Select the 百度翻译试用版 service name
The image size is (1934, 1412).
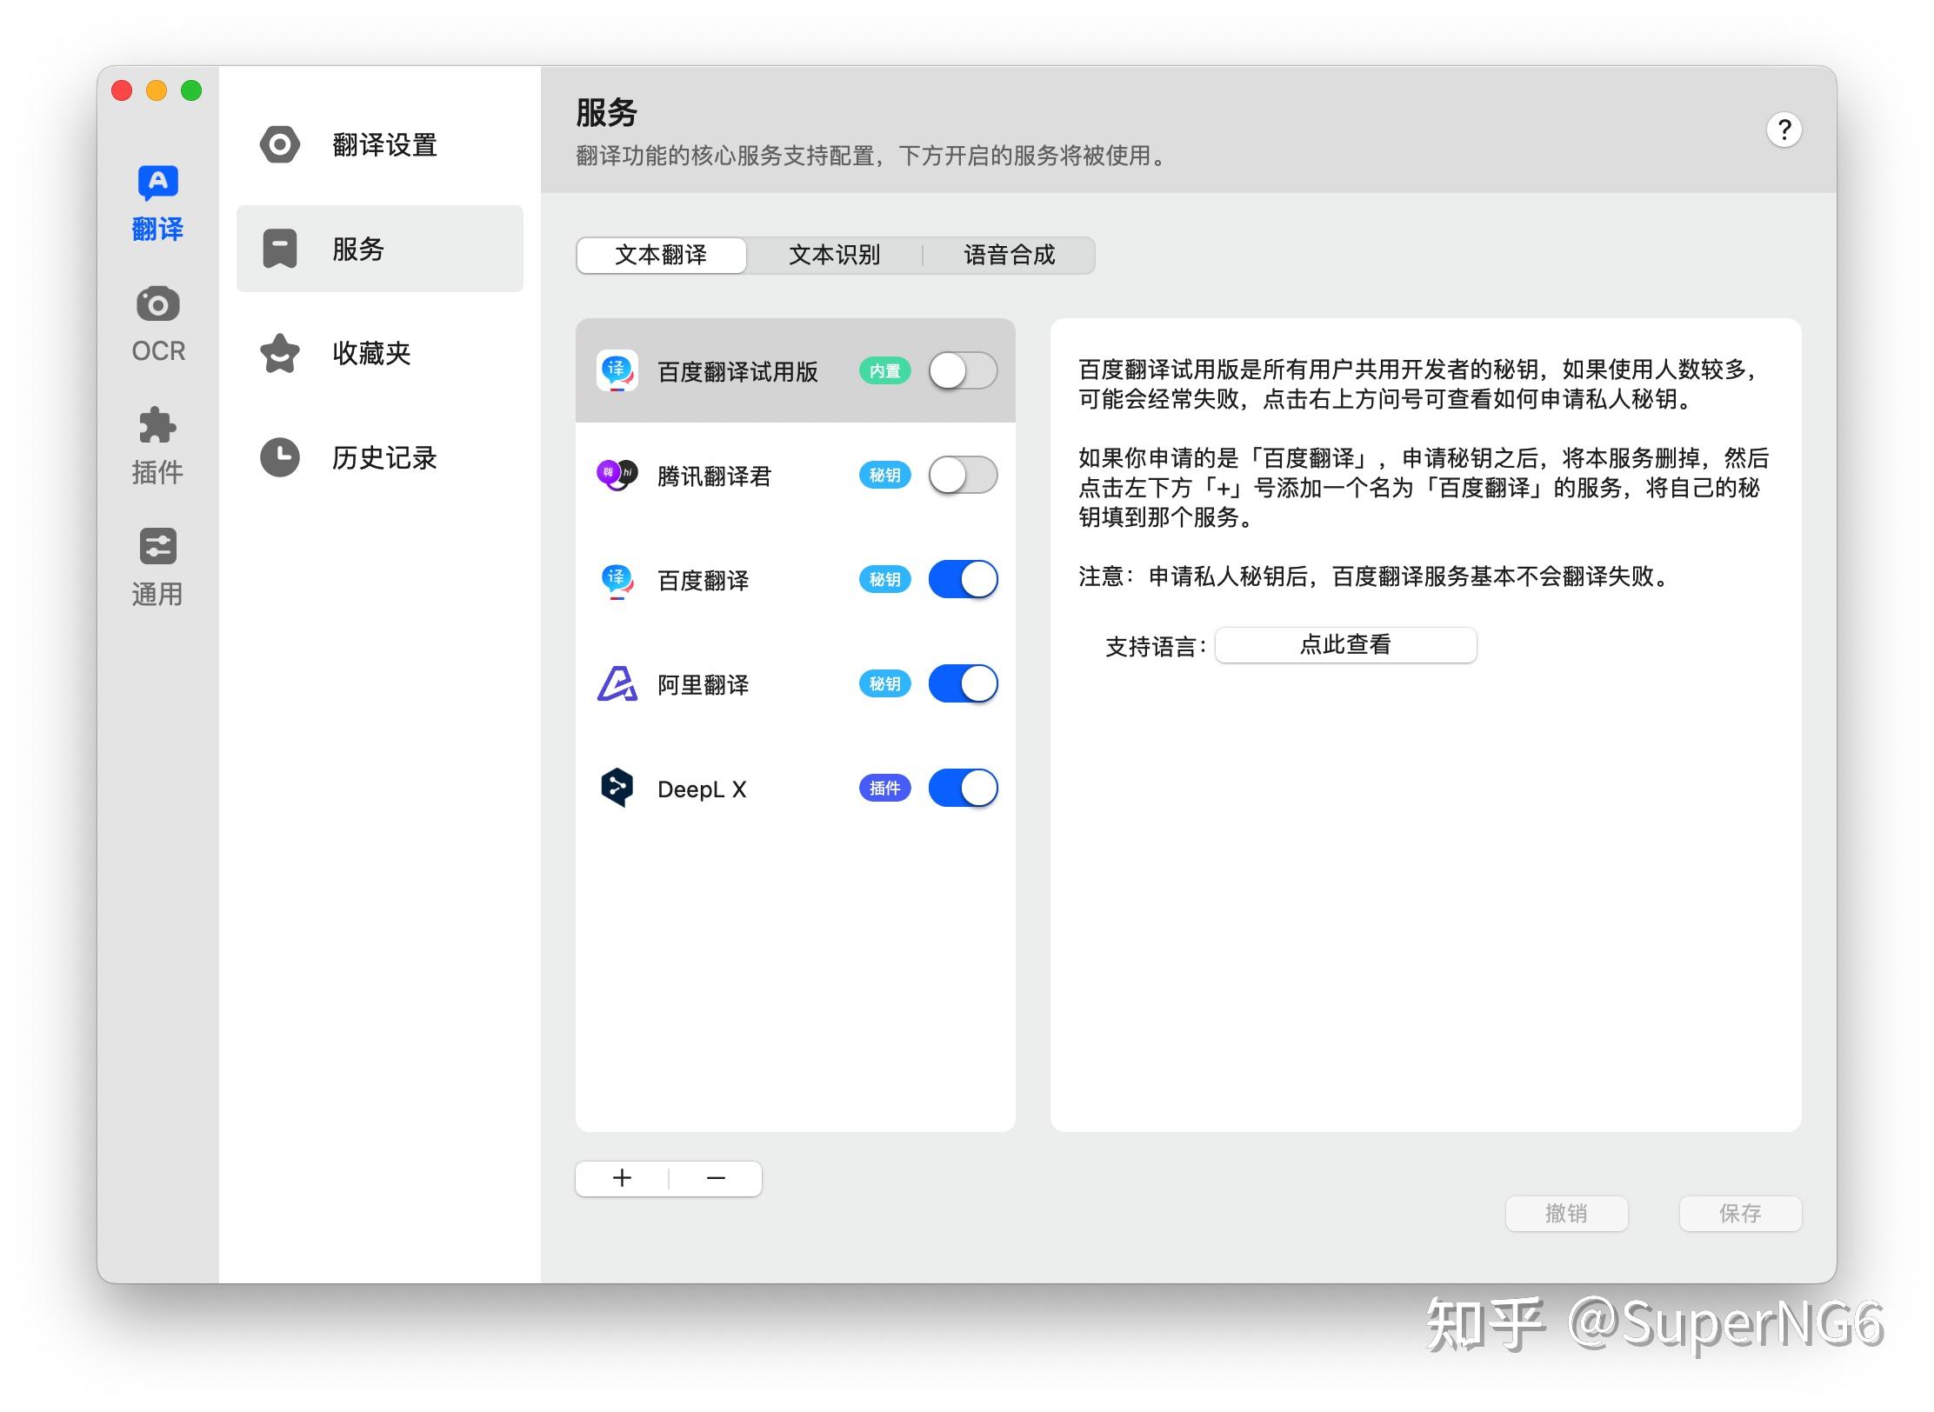tap(737, 372)
